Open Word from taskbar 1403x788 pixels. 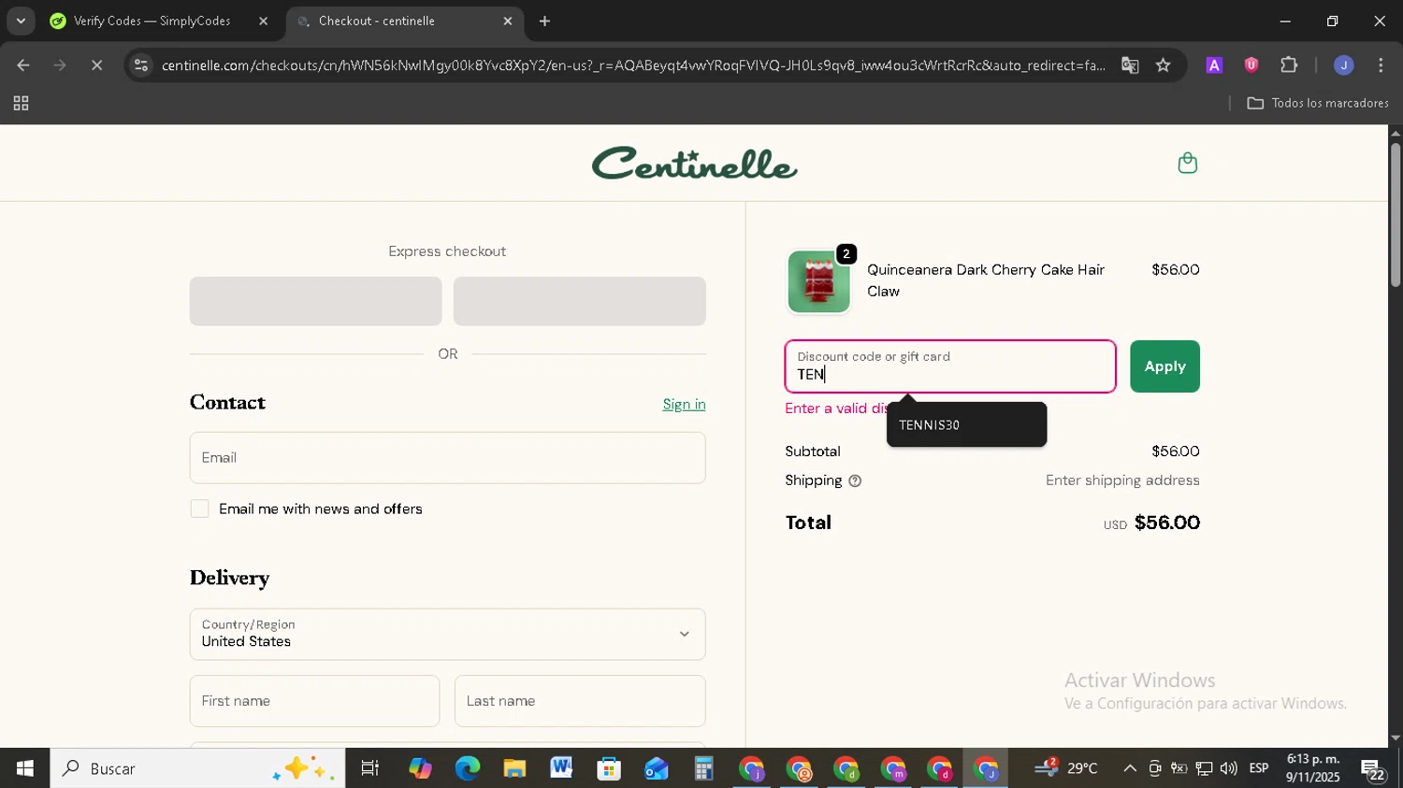coord(561,768)
